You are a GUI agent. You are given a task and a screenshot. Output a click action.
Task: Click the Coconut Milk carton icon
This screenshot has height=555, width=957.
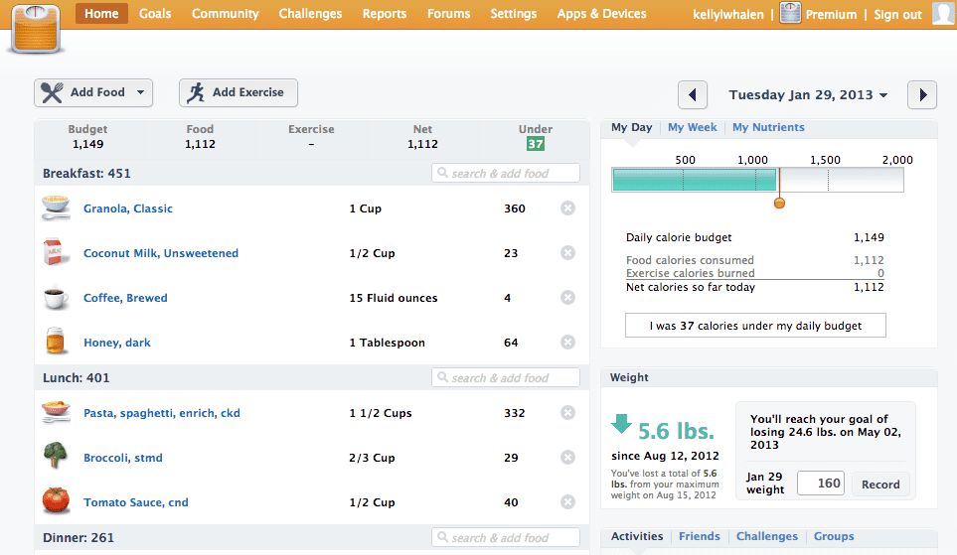coord(56,253)
